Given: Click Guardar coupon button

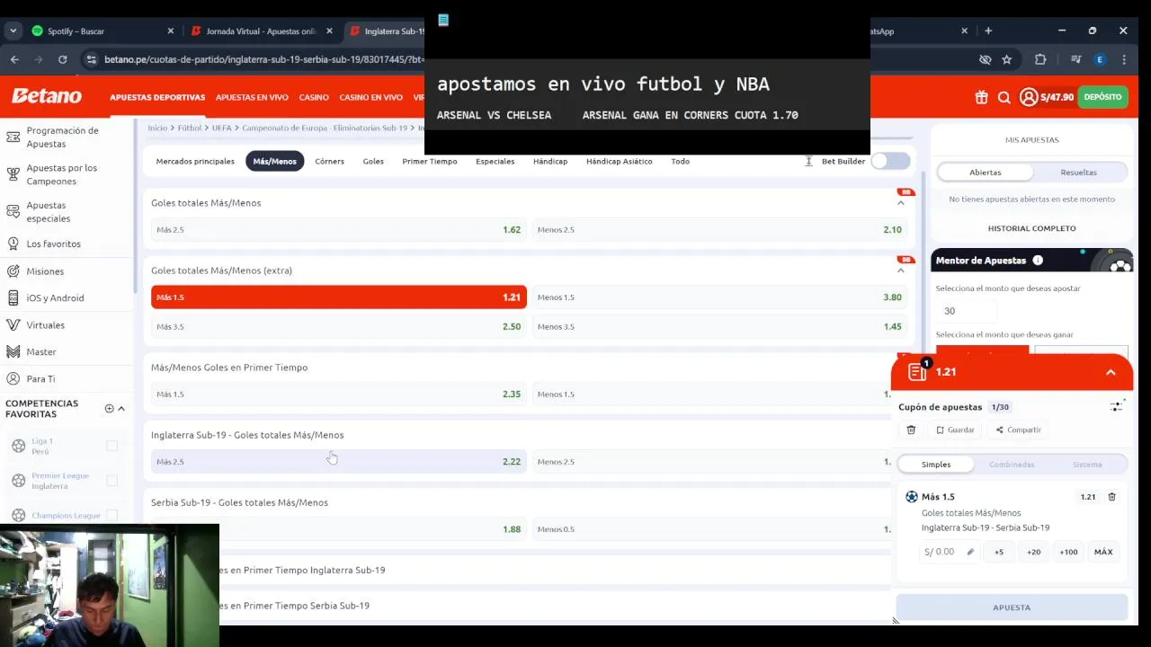Looking at the screenshot, I should point(955,430).
